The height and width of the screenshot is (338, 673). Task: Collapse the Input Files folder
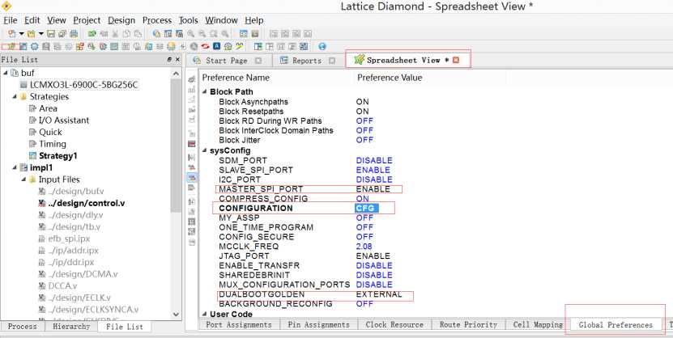23,180
